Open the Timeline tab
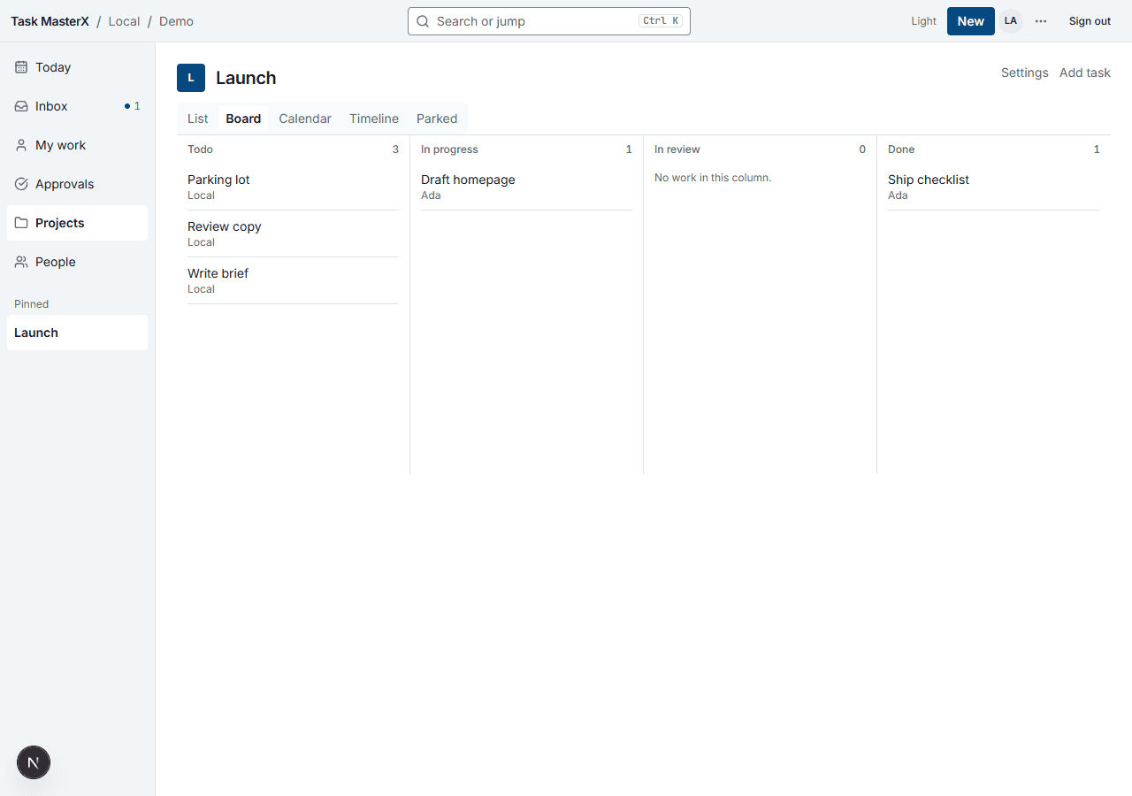Image resolution: width=1132 pixels, height=796 pixels. pos(374,119)
